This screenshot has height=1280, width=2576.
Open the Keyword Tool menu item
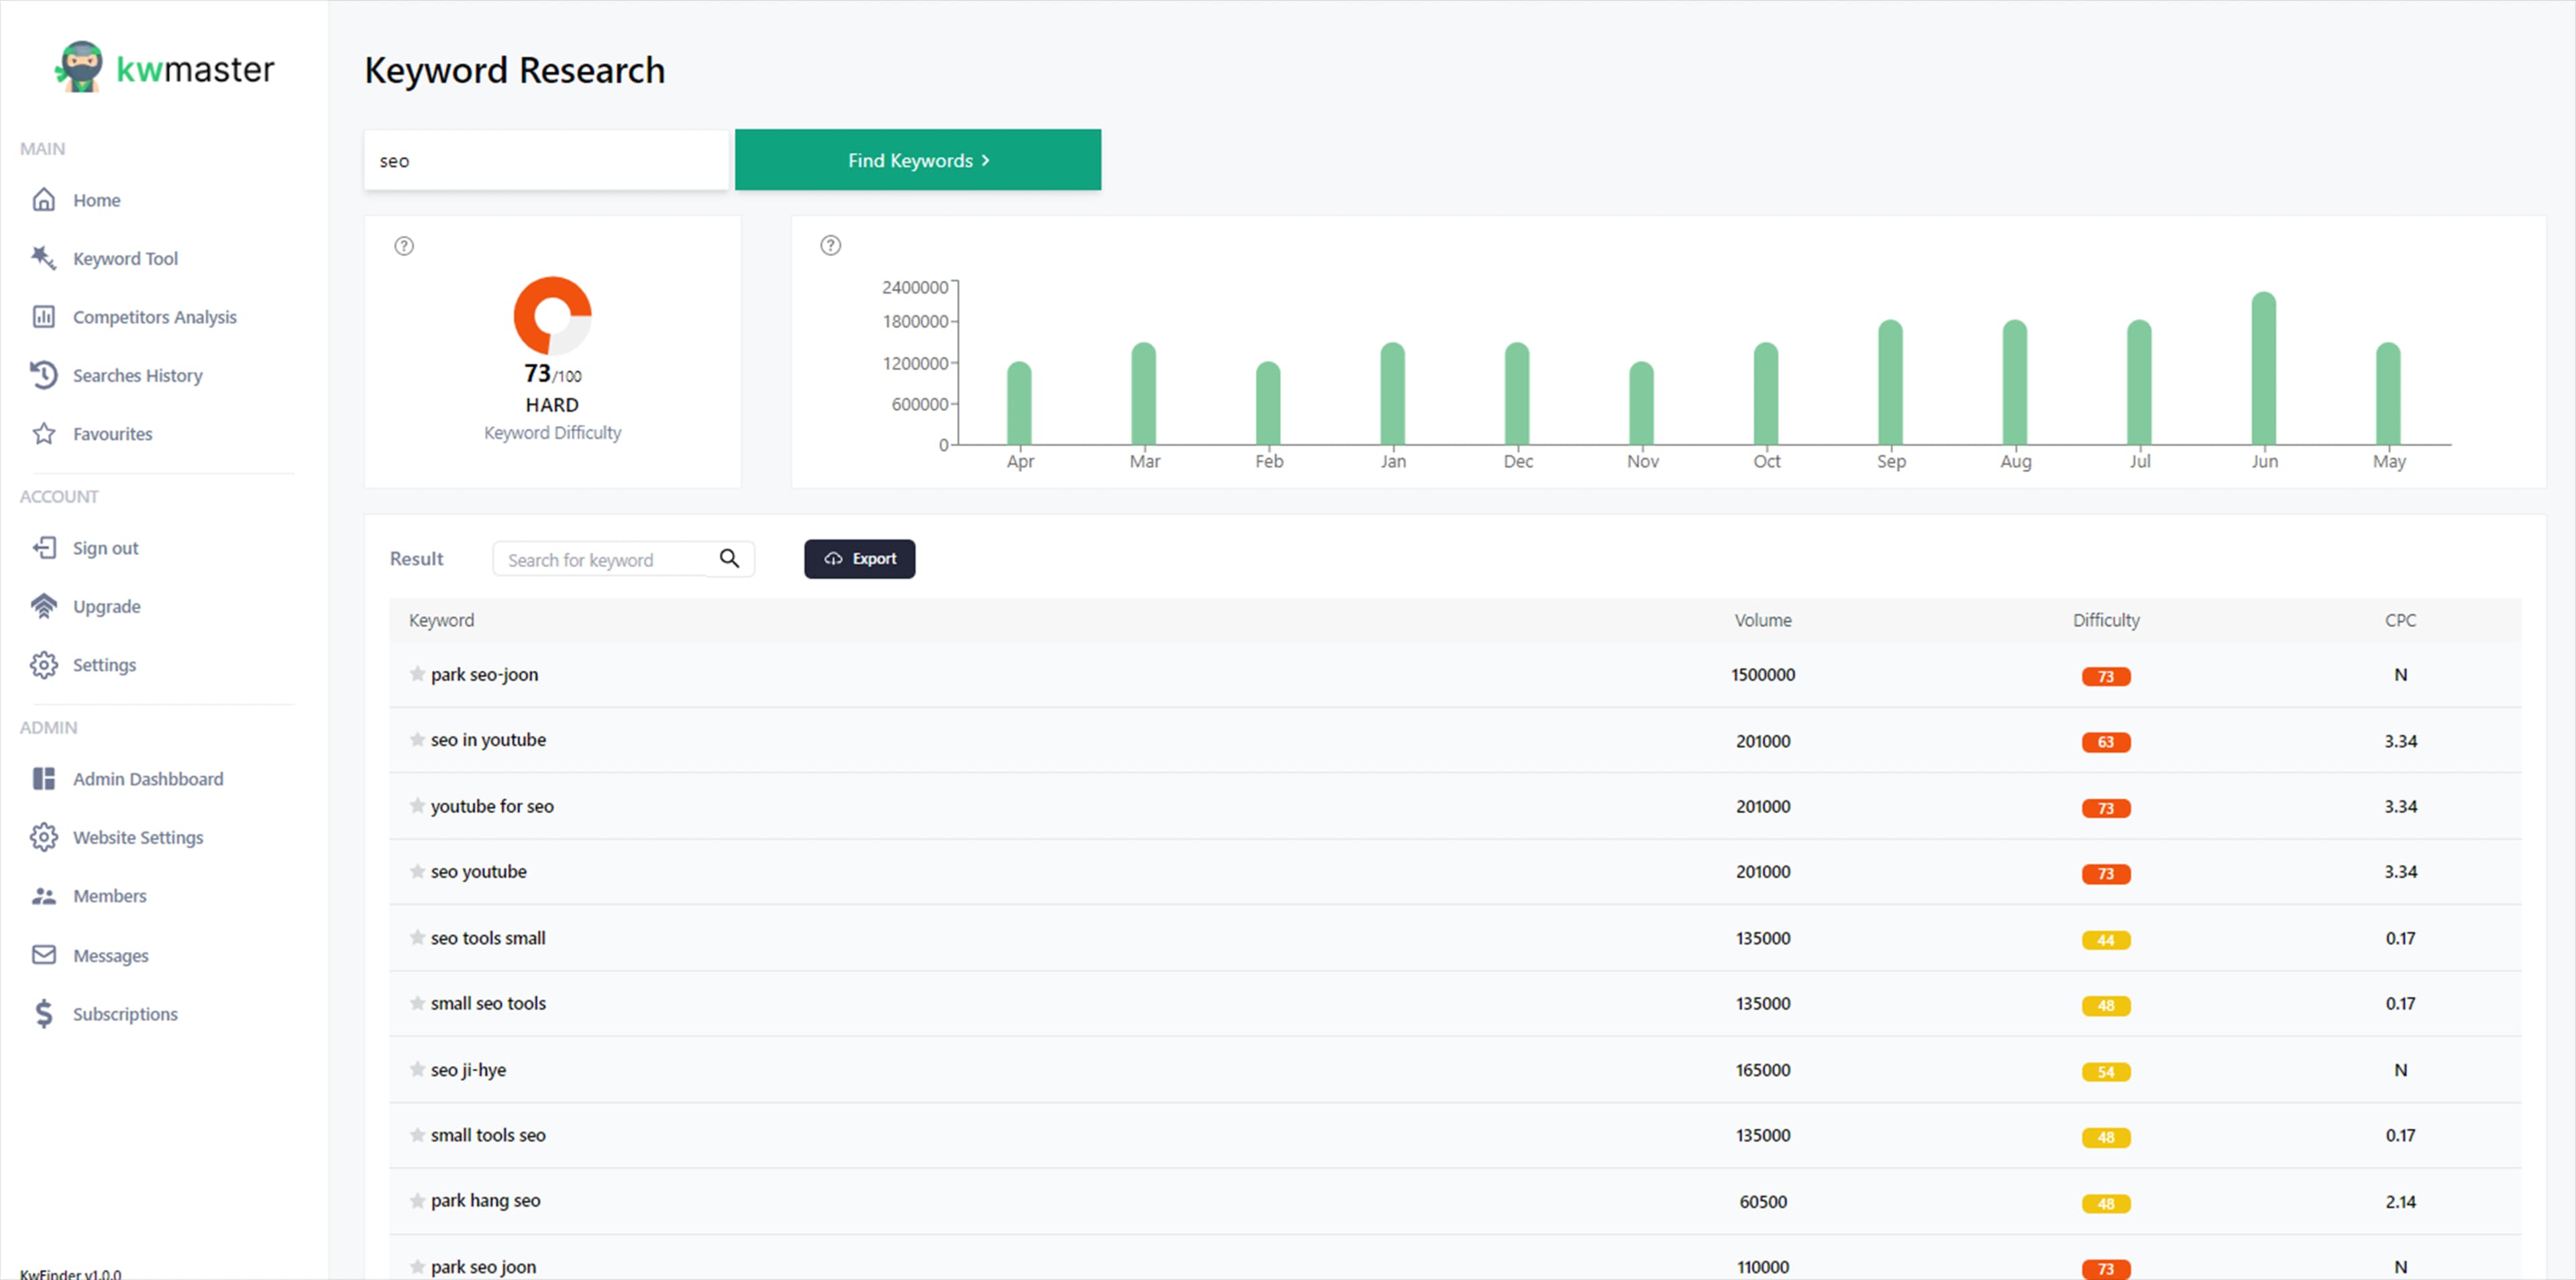(x=125, y=258)
